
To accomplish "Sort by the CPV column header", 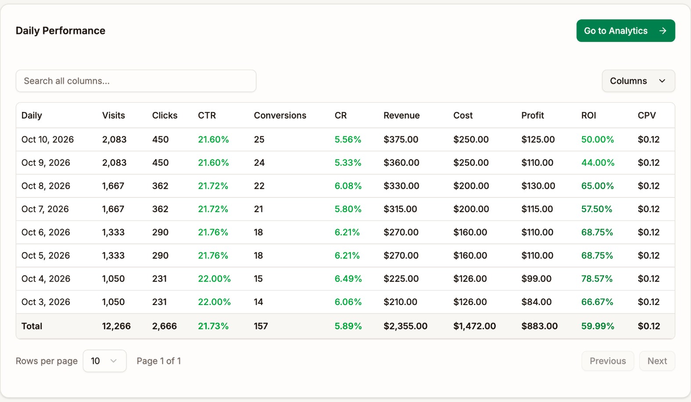I will tap(647, 115).
